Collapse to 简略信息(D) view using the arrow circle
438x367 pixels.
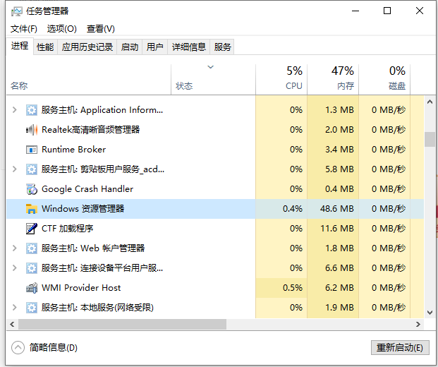18,347
